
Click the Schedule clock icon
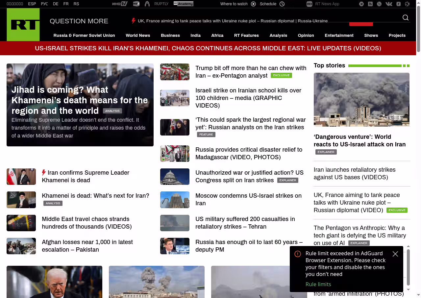tap(282, 4)
